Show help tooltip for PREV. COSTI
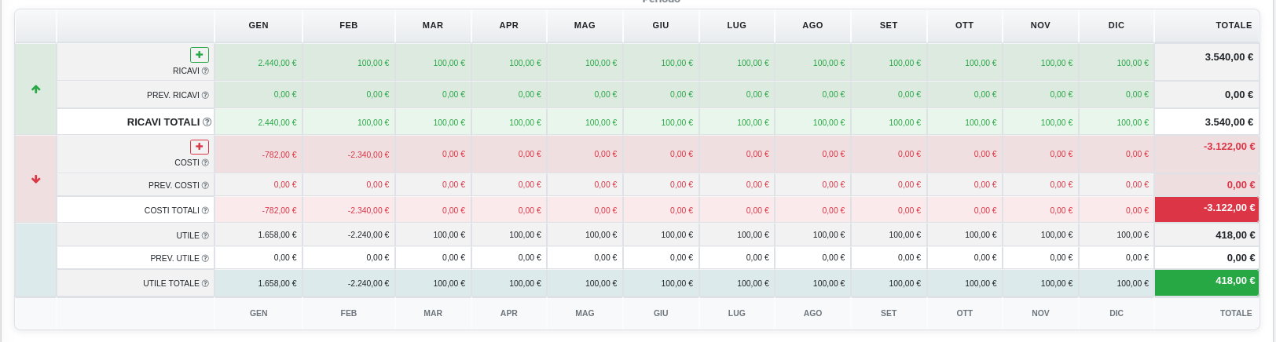 [x=205, y=186]
